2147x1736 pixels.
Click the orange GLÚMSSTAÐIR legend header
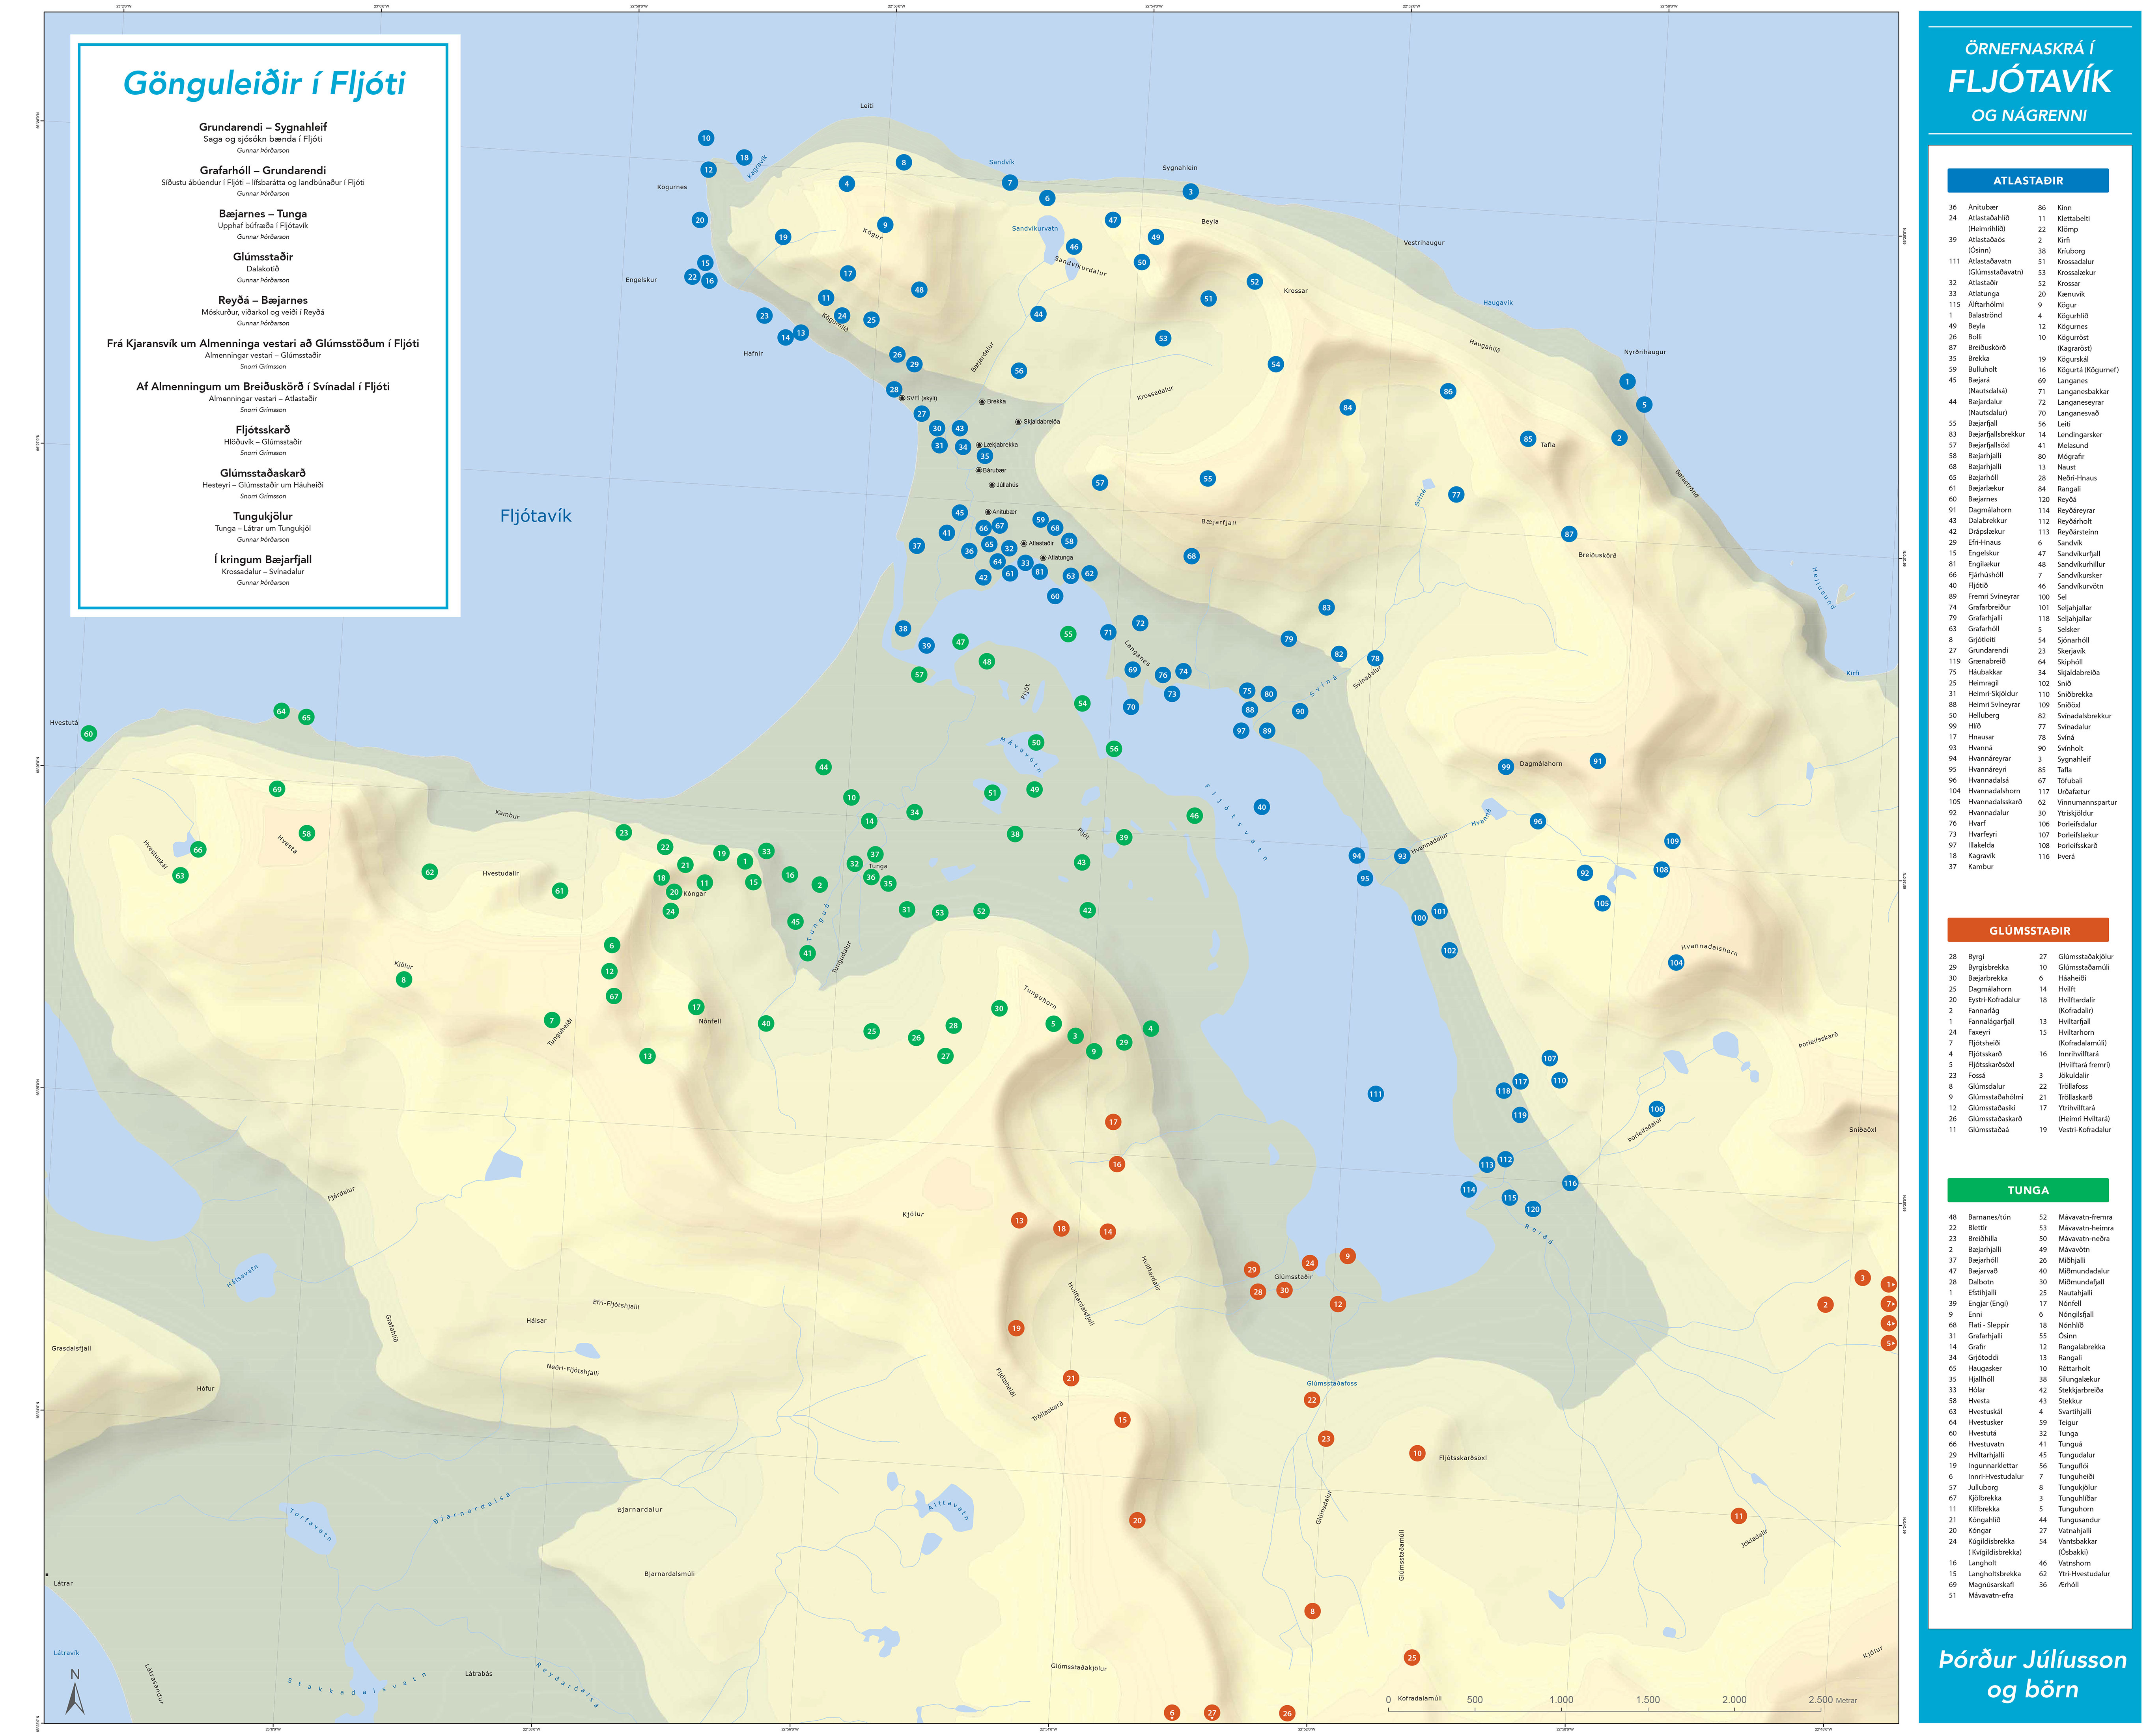pyautogui.click(x=2028, y=930)
